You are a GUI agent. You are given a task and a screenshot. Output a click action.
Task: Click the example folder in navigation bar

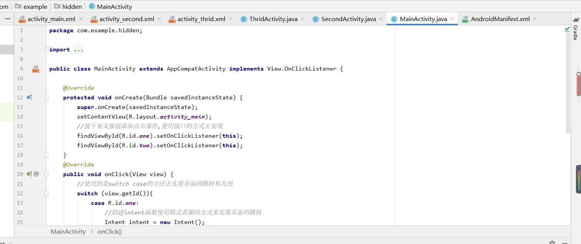click(x=31, y=7)
